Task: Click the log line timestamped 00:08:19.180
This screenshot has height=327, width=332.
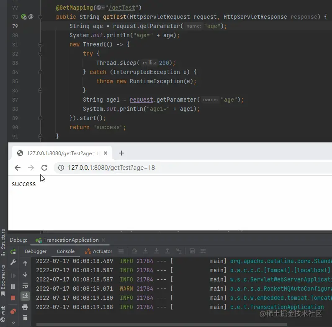Action: coord(184,298)
